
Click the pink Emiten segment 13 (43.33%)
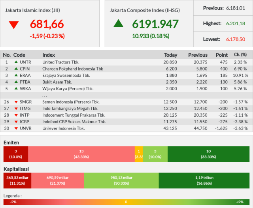(81, 154)
